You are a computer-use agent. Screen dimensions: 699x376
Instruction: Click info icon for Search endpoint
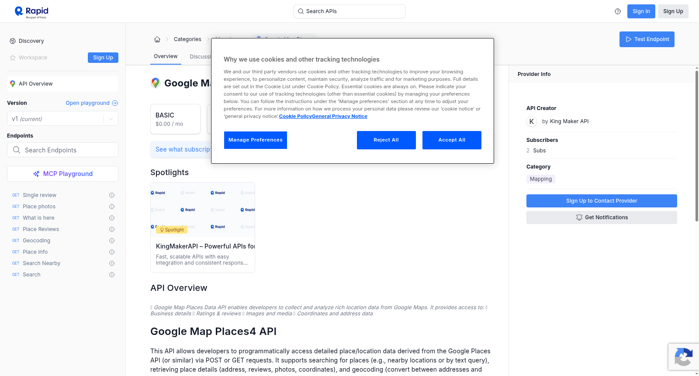click(x=112, y=275)
